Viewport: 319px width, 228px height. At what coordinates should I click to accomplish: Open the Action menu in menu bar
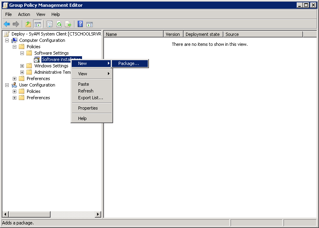click(24, 14)
